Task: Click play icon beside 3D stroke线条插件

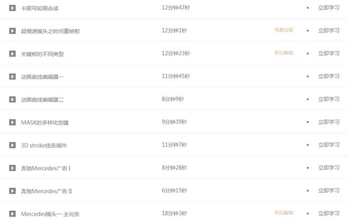Action: pyautogui.click(x=12, y=145)
